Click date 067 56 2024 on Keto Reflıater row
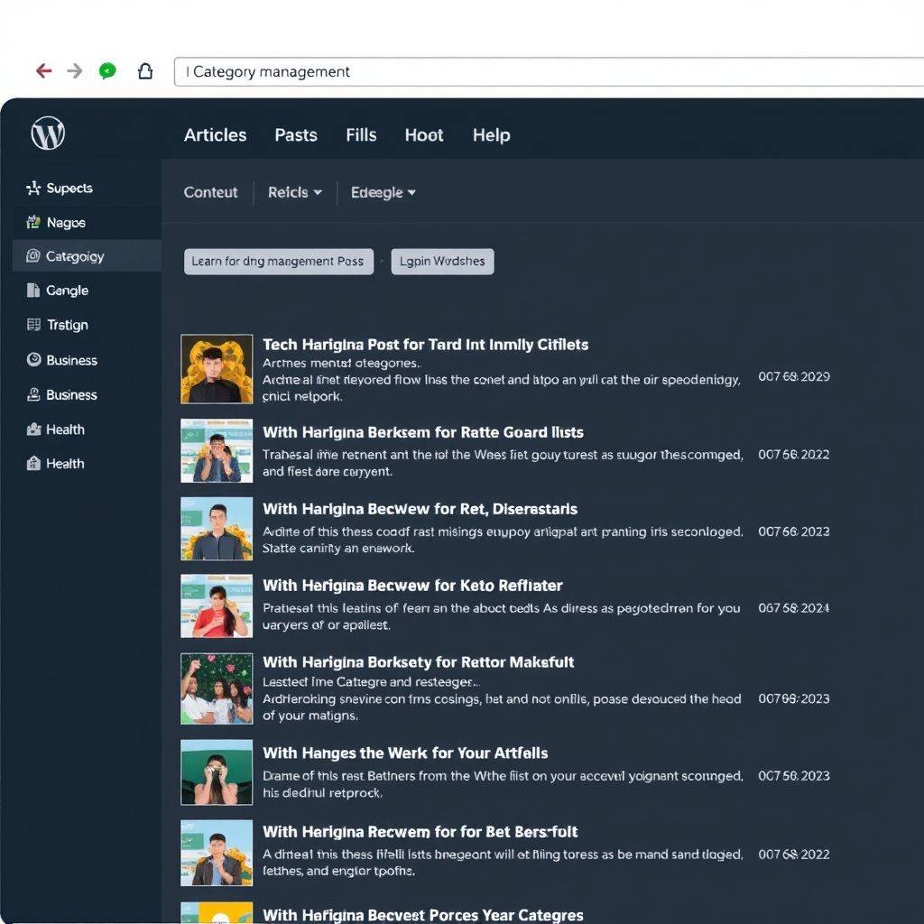Screen dimensions: 924x924 click(x=794, y=607)
